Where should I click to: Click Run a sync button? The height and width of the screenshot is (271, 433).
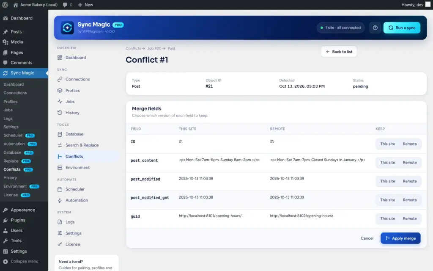[402, 28]
